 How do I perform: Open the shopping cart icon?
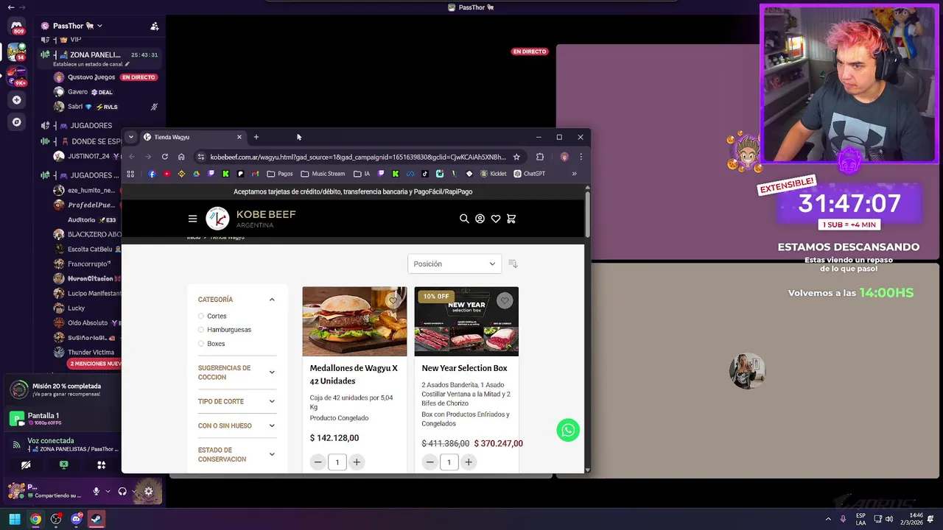511,219
